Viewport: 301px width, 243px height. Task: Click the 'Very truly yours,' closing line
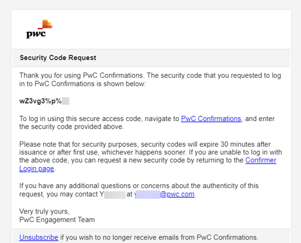tap(44, 211)
